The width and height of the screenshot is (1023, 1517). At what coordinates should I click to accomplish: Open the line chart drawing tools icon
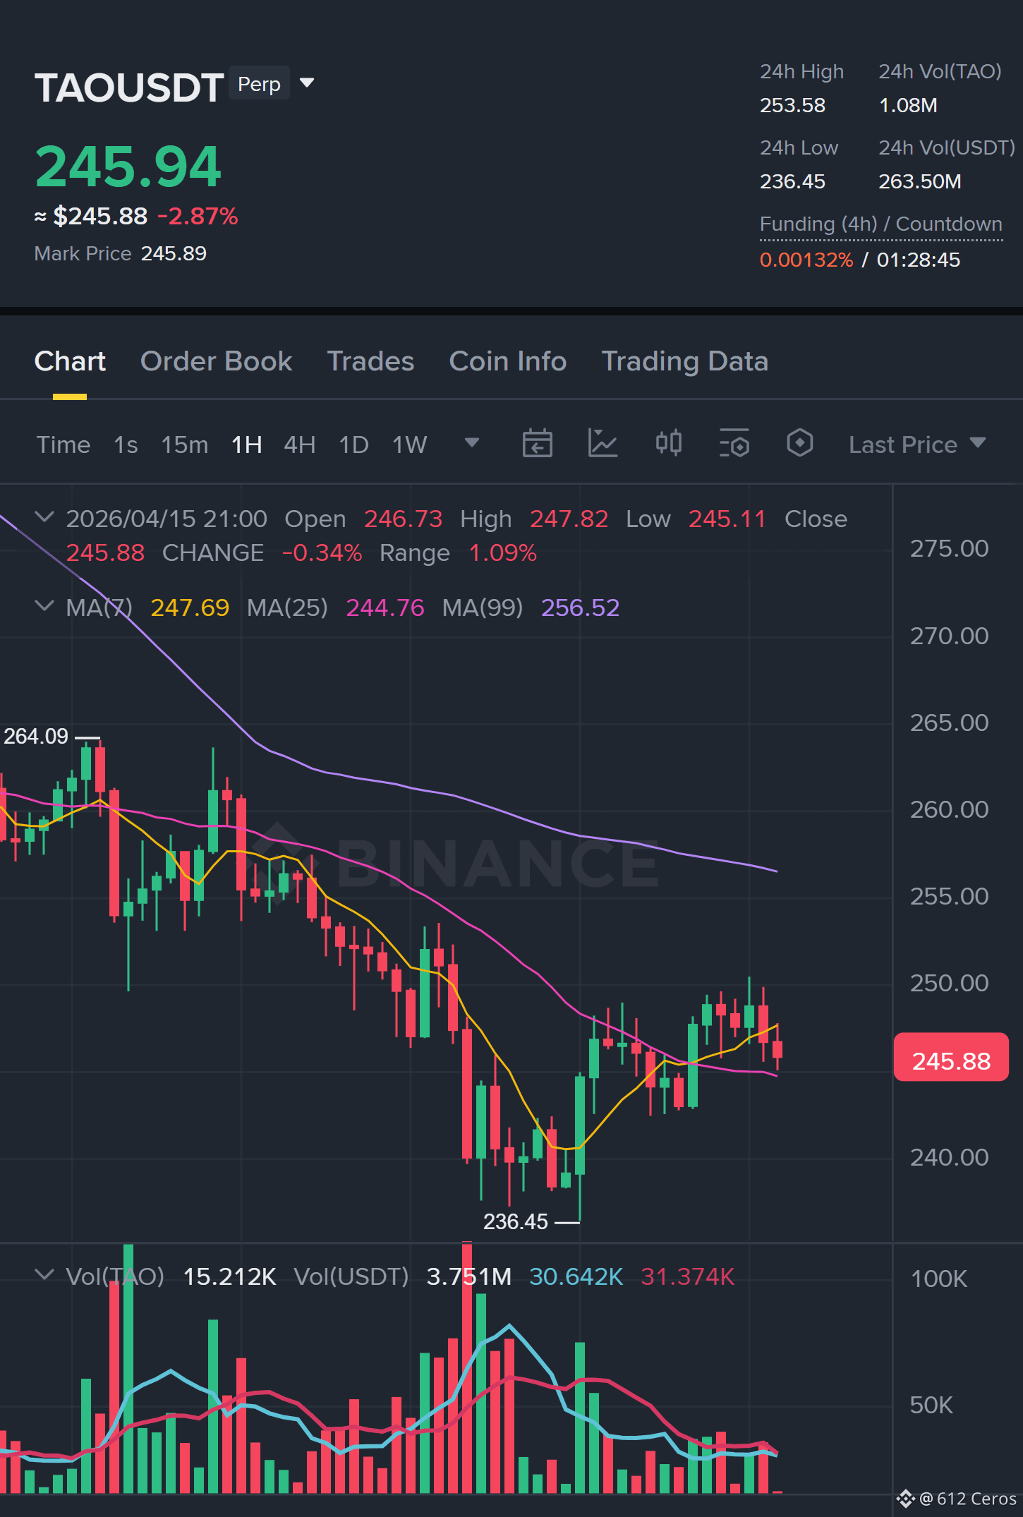[x=603, y=444]
